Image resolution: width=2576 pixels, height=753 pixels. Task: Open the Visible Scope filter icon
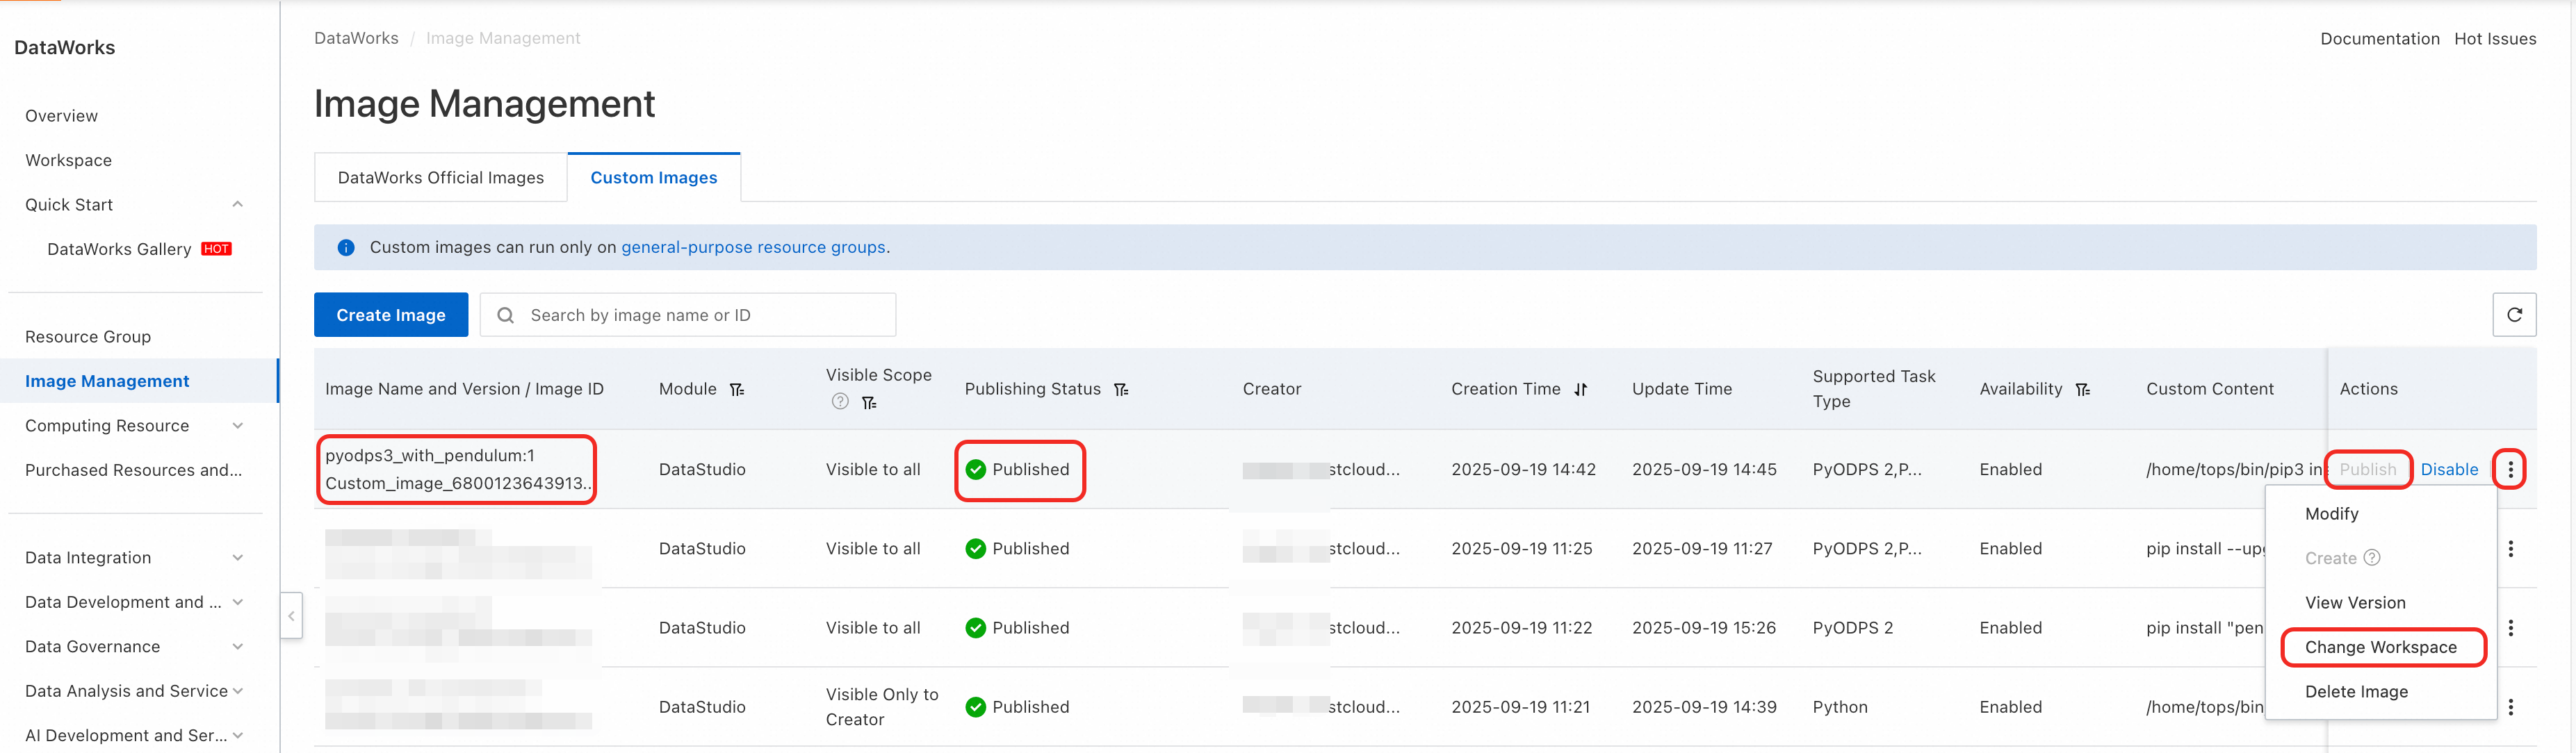click(869, 402)
